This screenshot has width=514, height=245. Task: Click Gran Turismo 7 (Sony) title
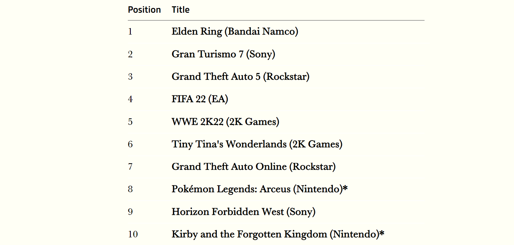click(223, 54)
